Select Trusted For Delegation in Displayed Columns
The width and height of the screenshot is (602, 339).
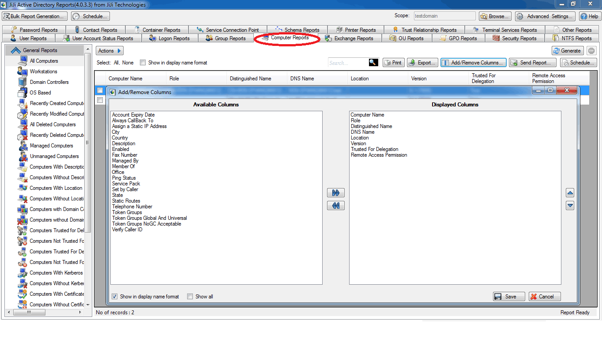(x=375, y=149)
